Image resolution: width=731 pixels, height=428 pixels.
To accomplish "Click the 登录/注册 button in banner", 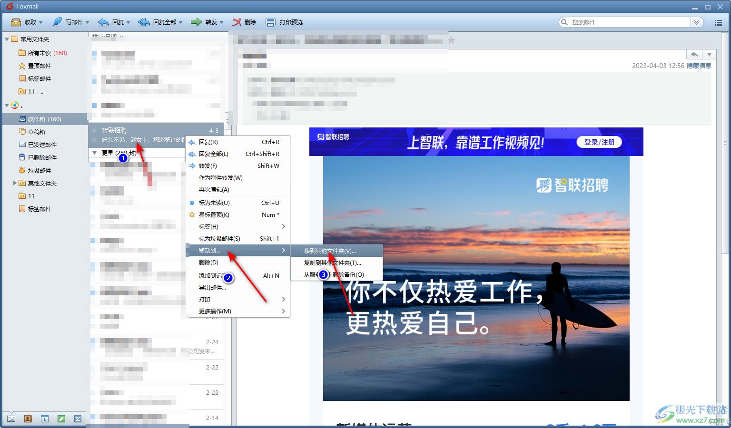I will pos(599,142).
